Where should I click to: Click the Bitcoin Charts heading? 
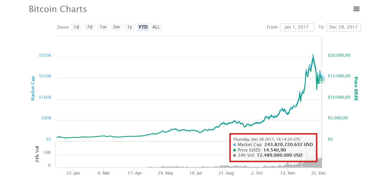coord(57,9)
